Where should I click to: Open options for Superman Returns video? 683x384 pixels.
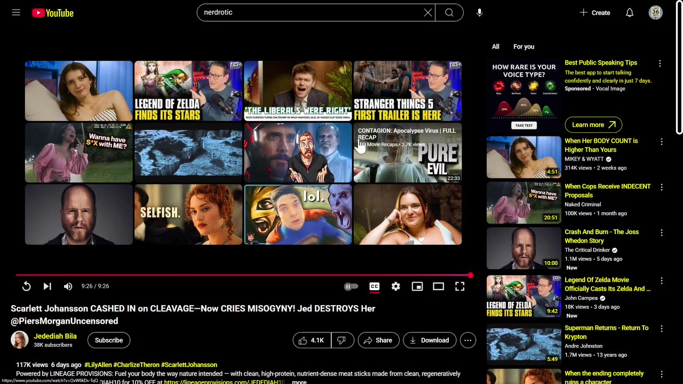[x=662, y=329]
